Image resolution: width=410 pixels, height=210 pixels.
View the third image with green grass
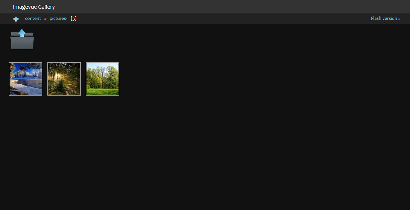tap(102, 79)
